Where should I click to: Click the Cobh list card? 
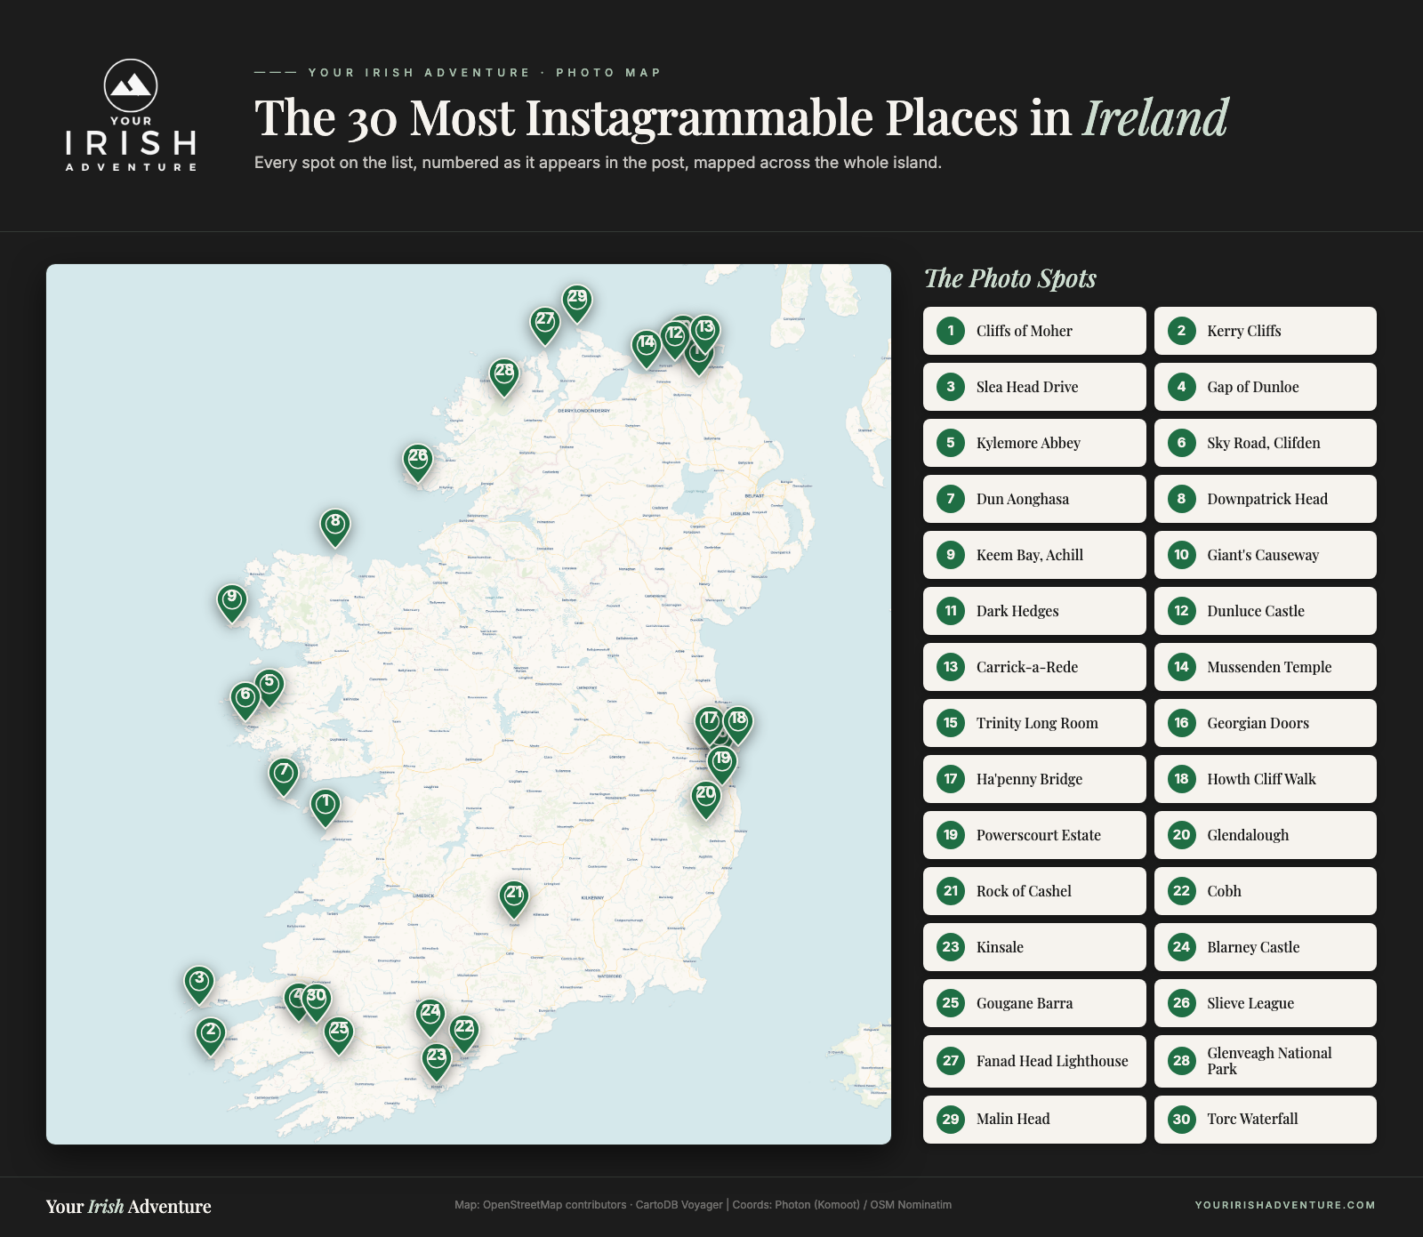click(x=1266, y=891)
